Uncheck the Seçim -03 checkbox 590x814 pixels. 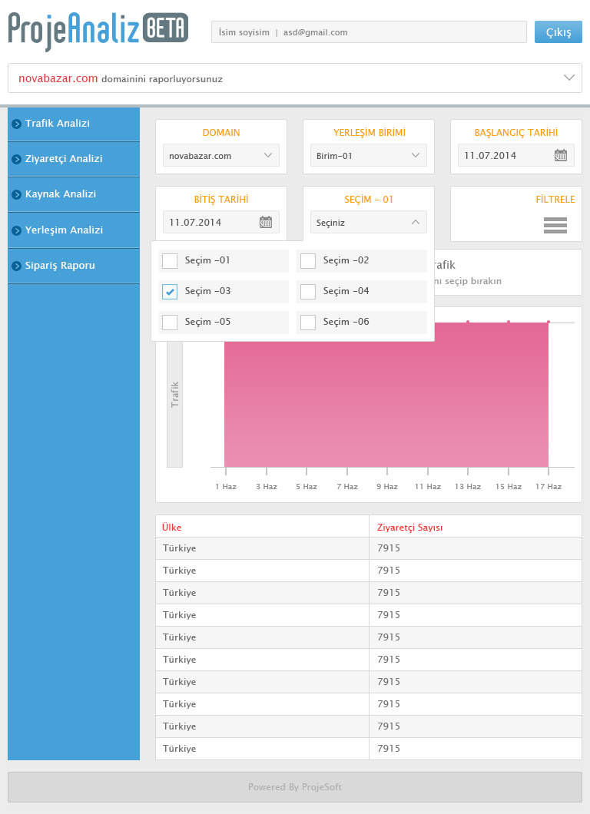click(x=170, y=292)
